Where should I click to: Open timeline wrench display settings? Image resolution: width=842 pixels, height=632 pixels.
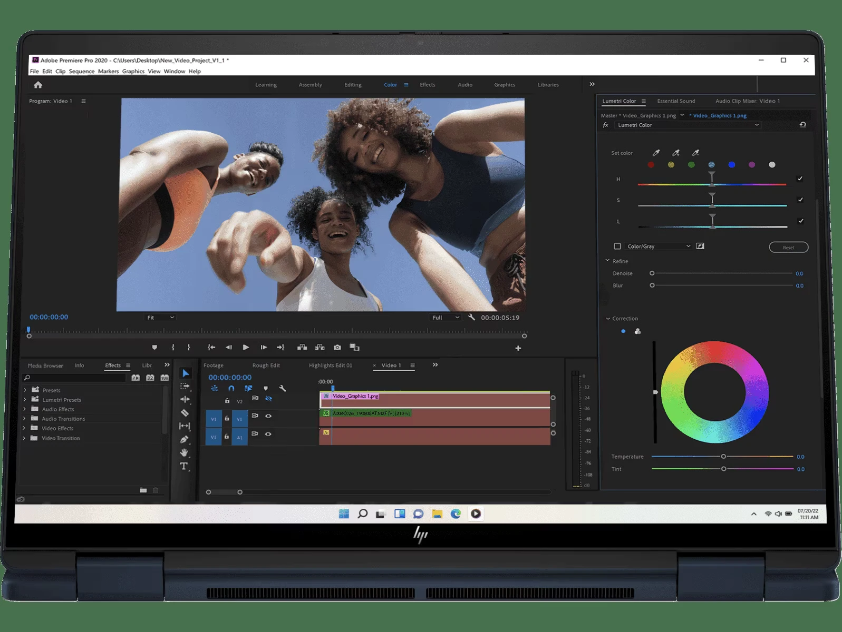283,388
